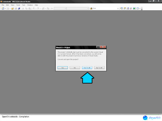The height and width of the screenshot is (121, 162).
Task: Click the Cut scissors icon
Action: pyautogui.click(x=23, y=8)
